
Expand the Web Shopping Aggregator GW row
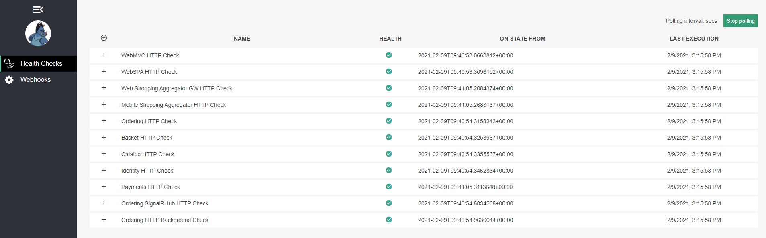[x=104, y=88]
